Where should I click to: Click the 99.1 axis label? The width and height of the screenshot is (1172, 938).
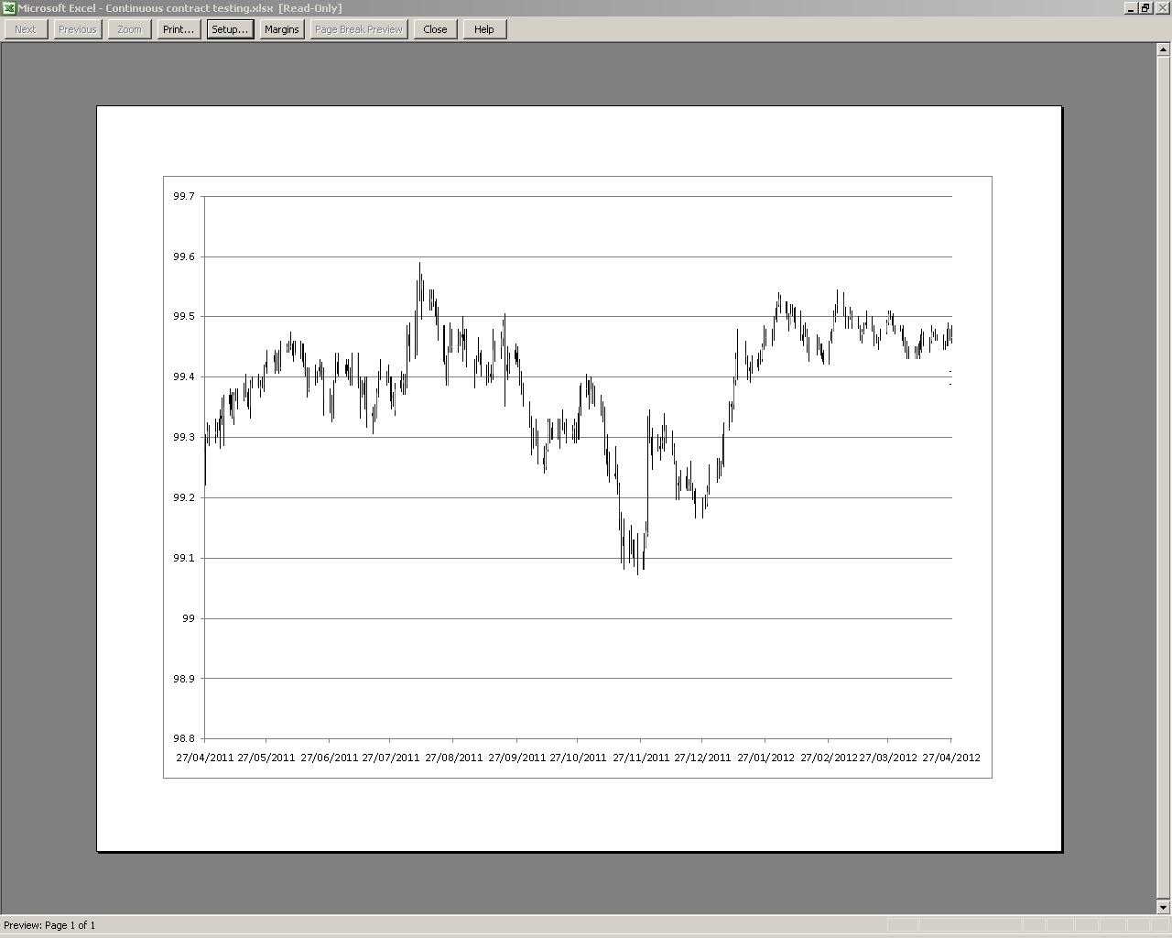(x=184, y=558)
